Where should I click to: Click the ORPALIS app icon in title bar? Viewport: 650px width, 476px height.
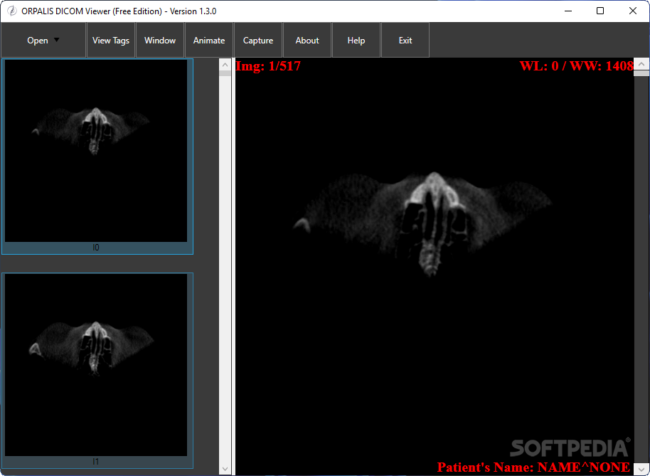pyautogui.click(x=12, y=11)
